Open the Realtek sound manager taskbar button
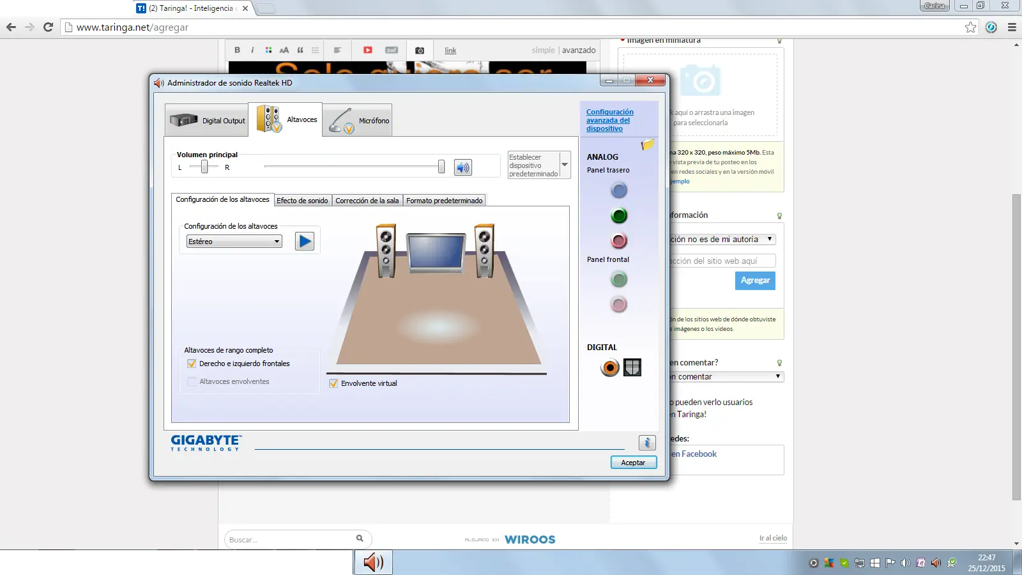Screen dimensions: 1022x575 (x=374, y=562)
